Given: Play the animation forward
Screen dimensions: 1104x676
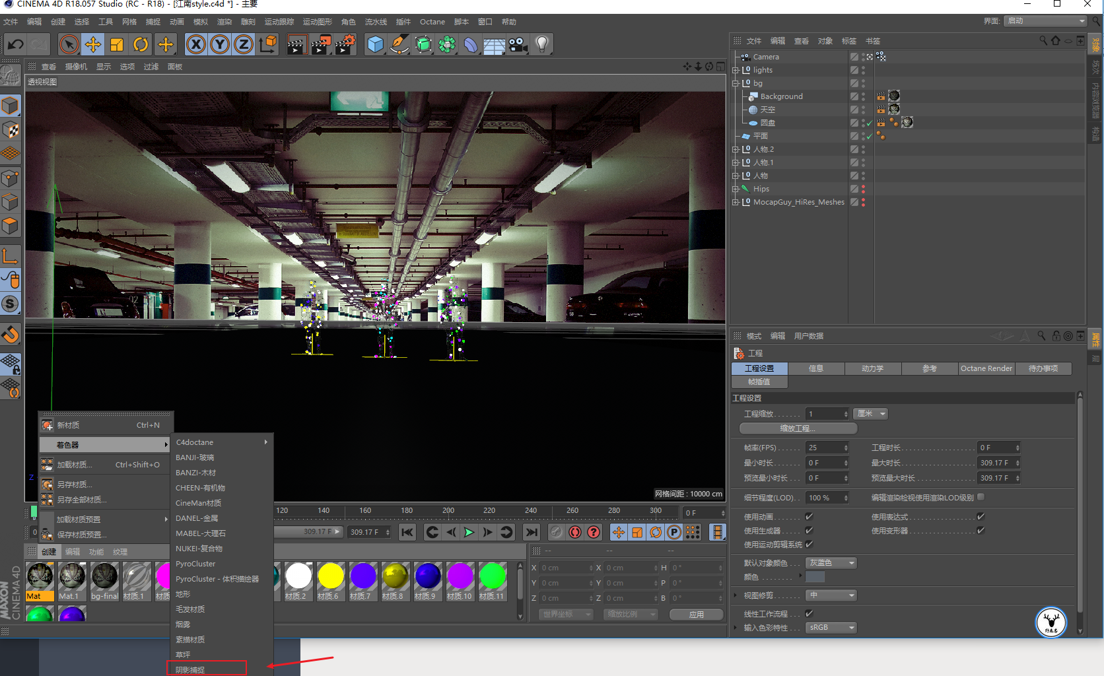Looking at the screenshot, I should pyautogui.click(x=469, y=532).
